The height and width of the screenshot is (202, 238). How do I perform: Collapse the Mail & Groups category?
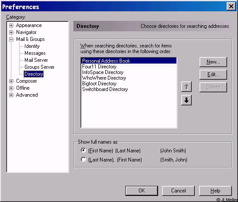11,39
